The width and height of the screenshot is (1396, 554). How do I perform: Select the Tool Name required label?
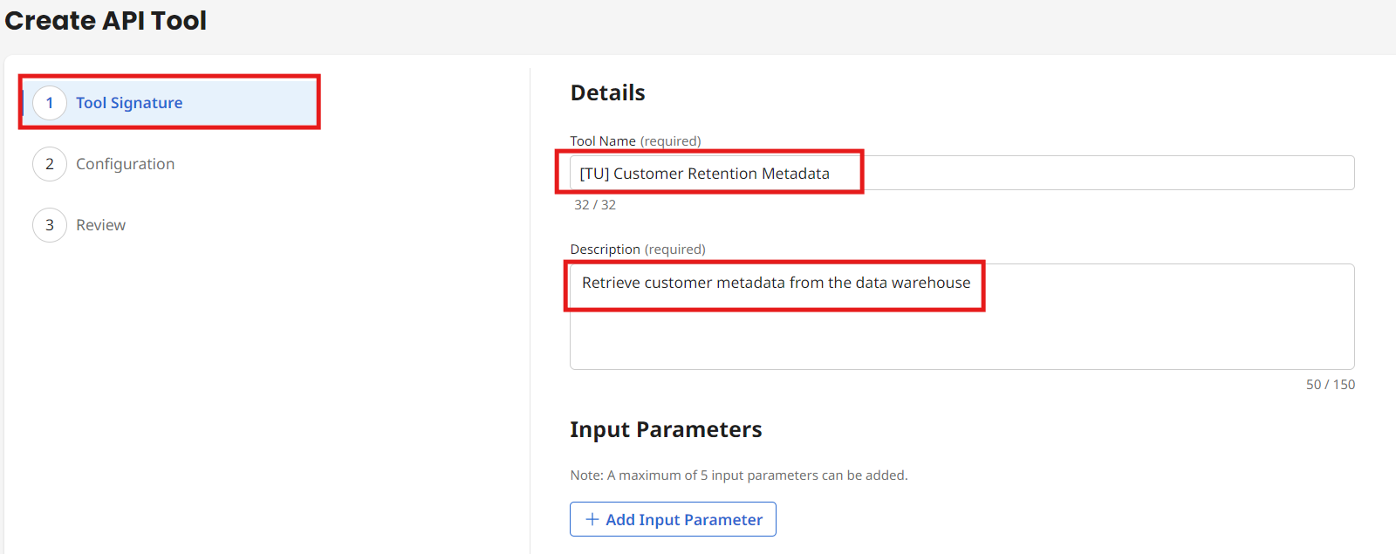pos(637,140)
